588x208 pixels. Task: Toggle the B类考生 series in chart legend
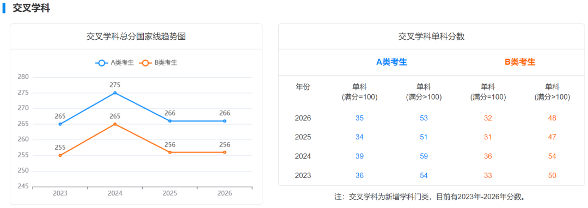158,63
